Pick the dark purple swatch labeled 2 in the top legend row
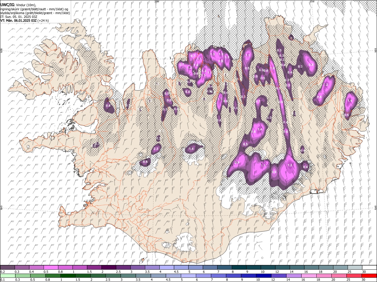 pos(108,268)
